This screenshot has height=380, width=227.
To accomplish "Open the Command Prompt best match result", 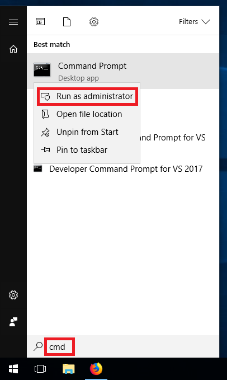I will [123, 71].
